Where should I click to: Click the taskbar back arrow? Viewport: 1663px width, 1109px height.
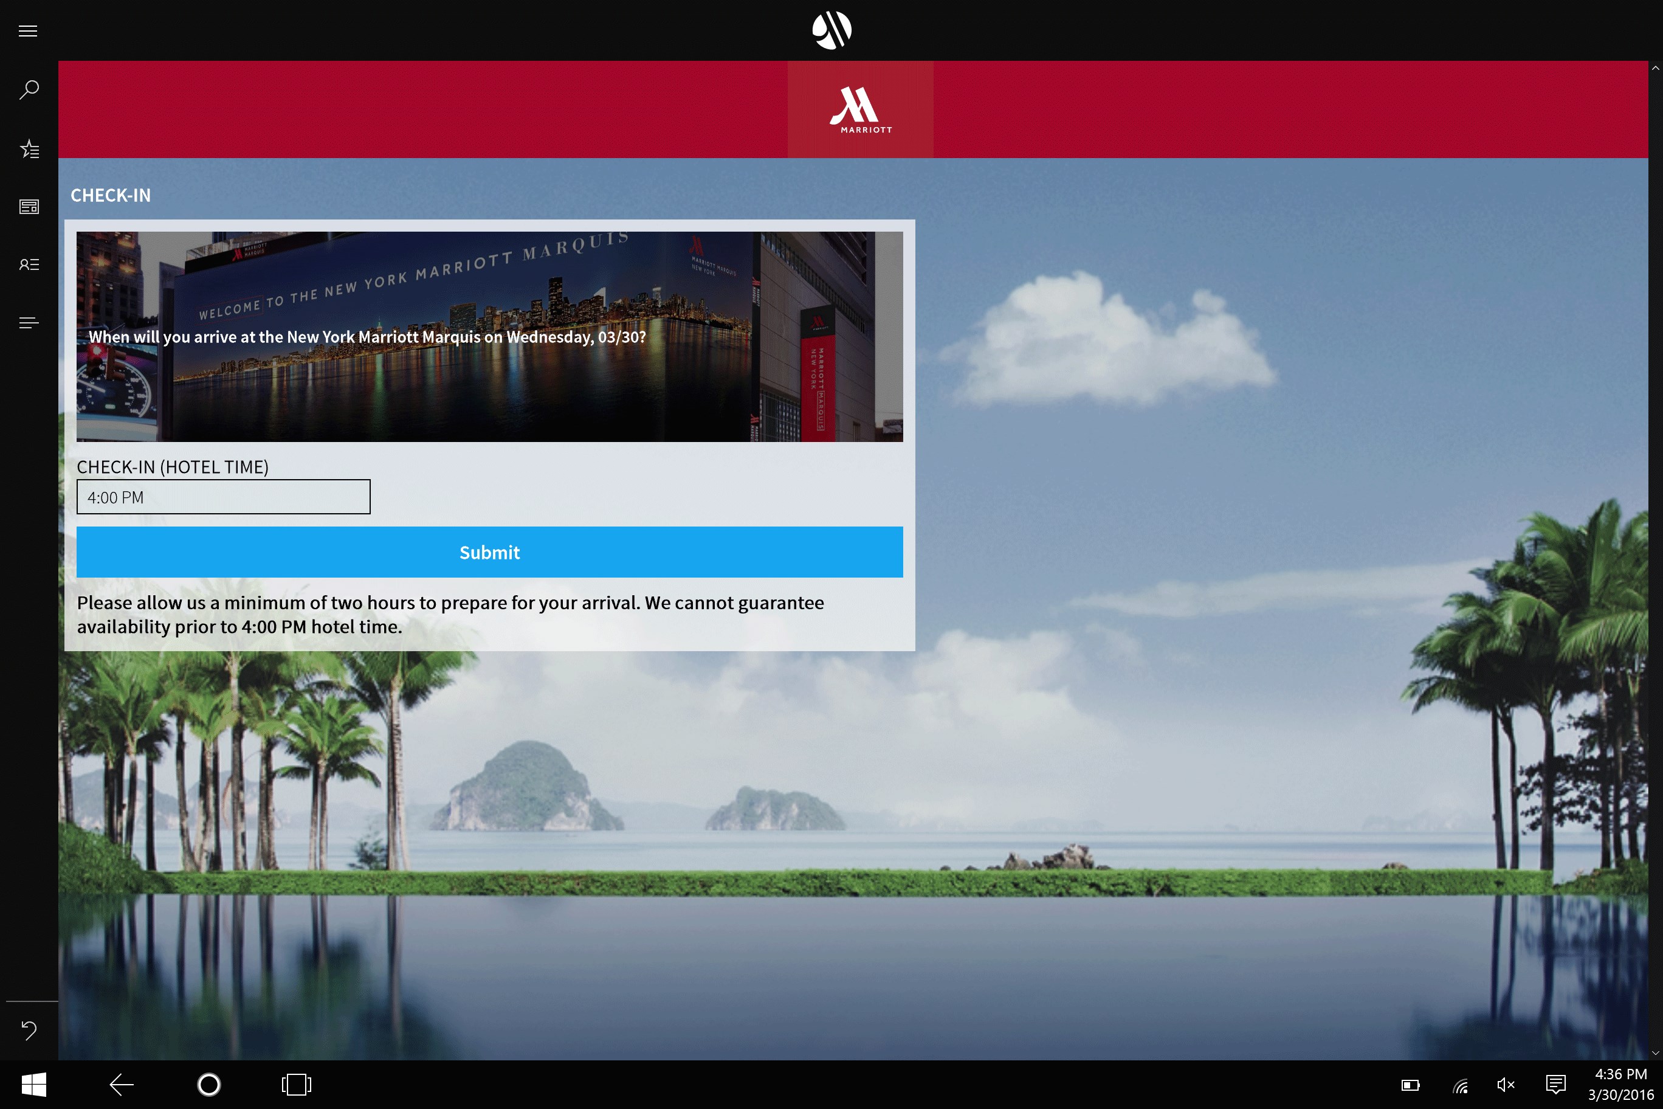[x=121, y=1084]
